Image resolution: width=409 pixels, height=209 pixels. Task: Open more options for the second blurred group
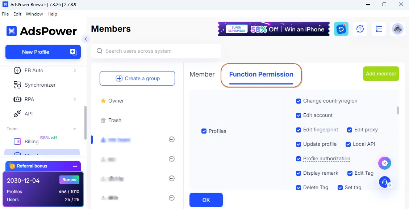pos(172,159)
